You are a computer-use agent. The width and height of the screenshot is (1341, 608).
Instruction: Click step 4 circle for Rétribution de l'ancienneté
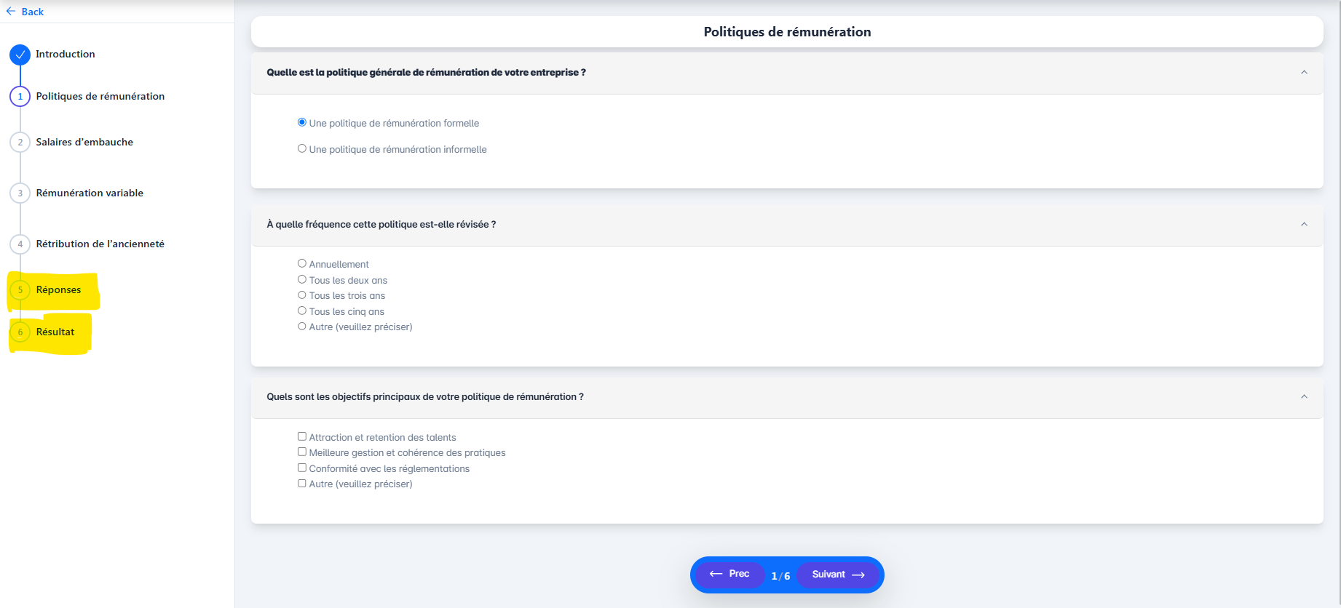coord(20,244)
